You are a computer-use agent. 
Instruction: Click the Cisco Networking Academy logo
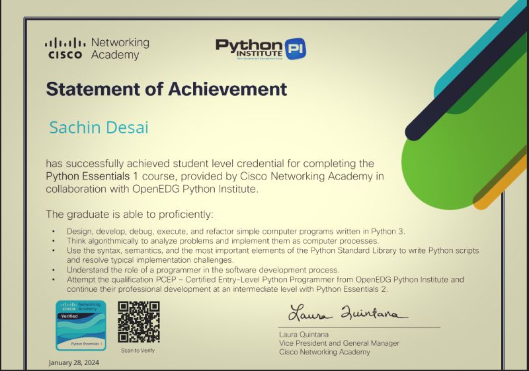click(97, 48)
